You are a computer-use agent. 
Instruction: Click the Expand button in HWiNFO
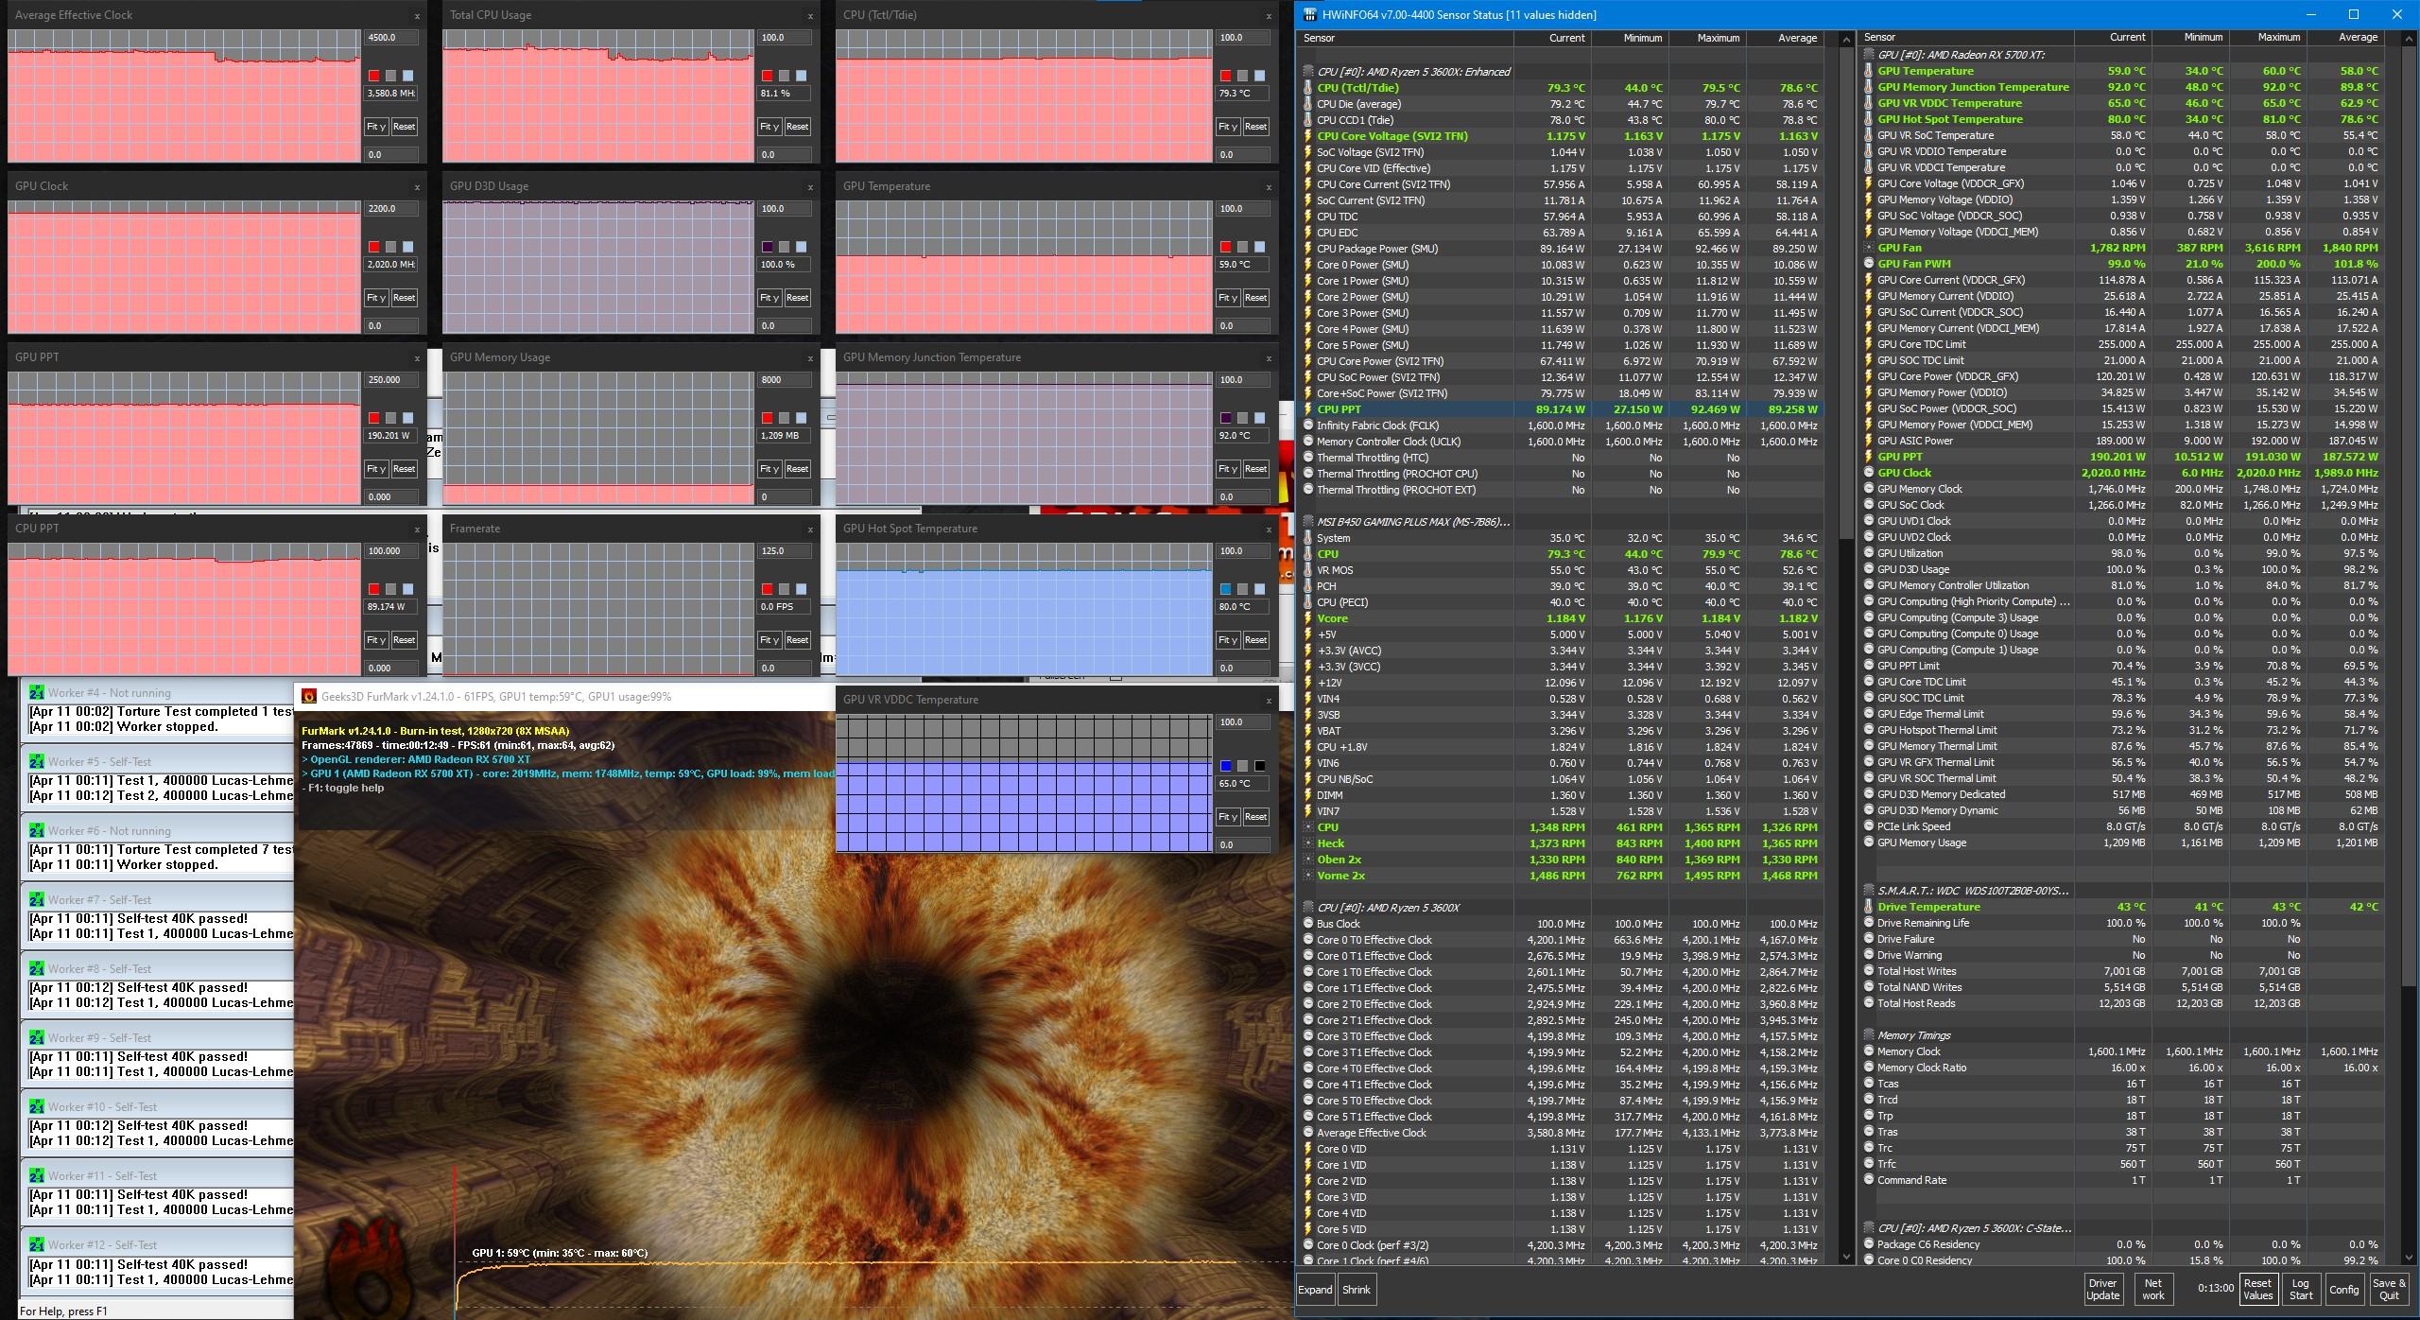[x=1315, y=1290]
